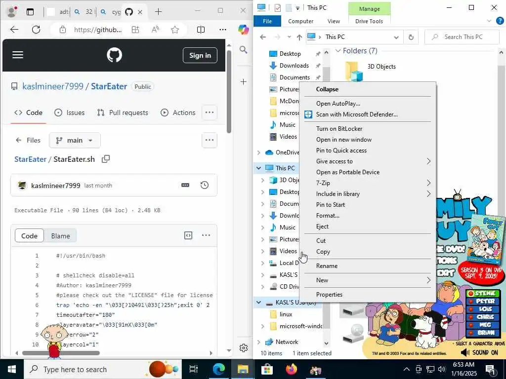Image resolution: width=506 pixels, height=379 pixels.
Task: Go to the GitHub octocat home logo
Action: coord(114,55)
